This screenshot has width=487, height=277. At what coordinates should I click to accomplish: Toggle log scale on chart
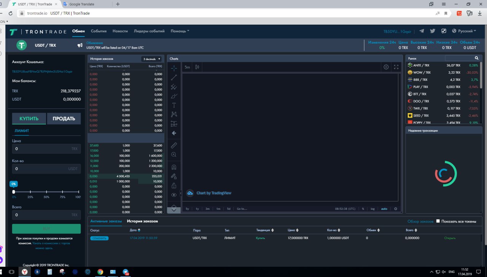pos(373,209)
